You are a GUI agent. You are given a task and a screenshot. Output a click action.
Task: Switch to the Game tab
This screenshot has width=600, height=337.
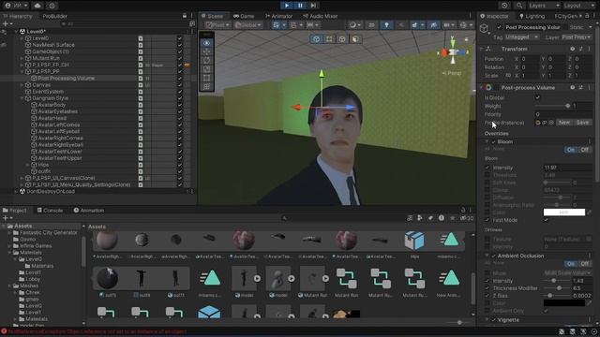tap(244, 16)
